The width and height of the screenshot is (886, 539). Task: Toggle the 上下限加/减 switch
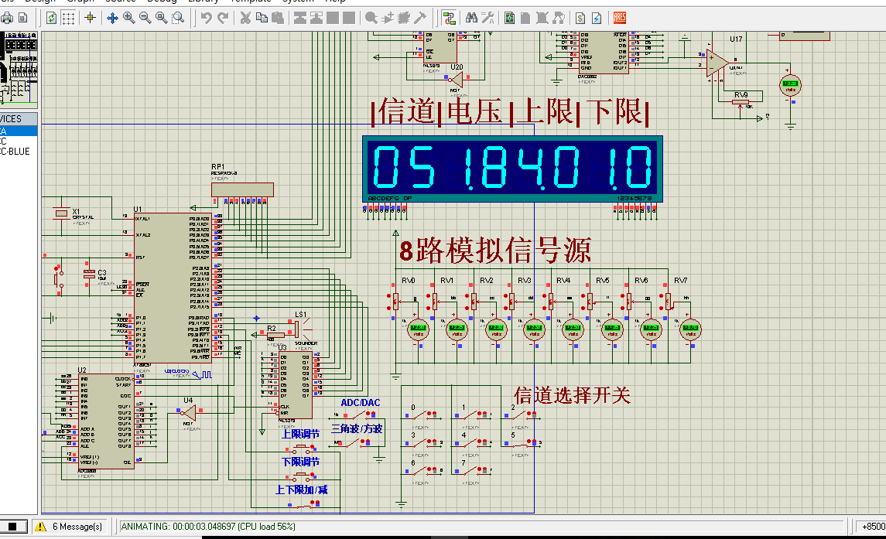303,505
